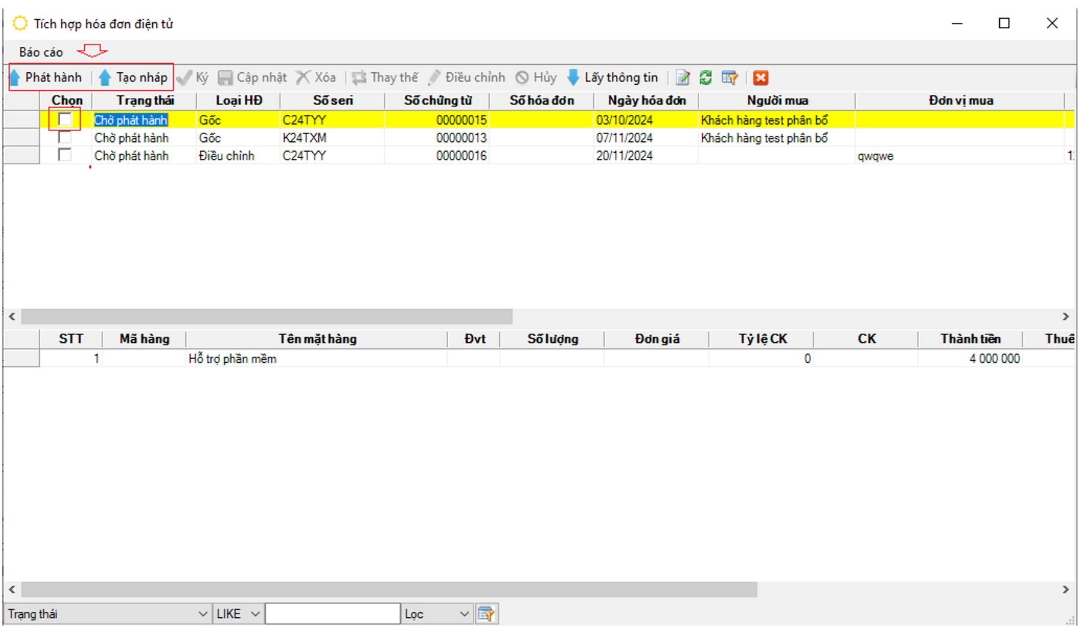Click the edit note pencil icon
The width and height of the screenshot is (1078, 628).
pos(682,78)
